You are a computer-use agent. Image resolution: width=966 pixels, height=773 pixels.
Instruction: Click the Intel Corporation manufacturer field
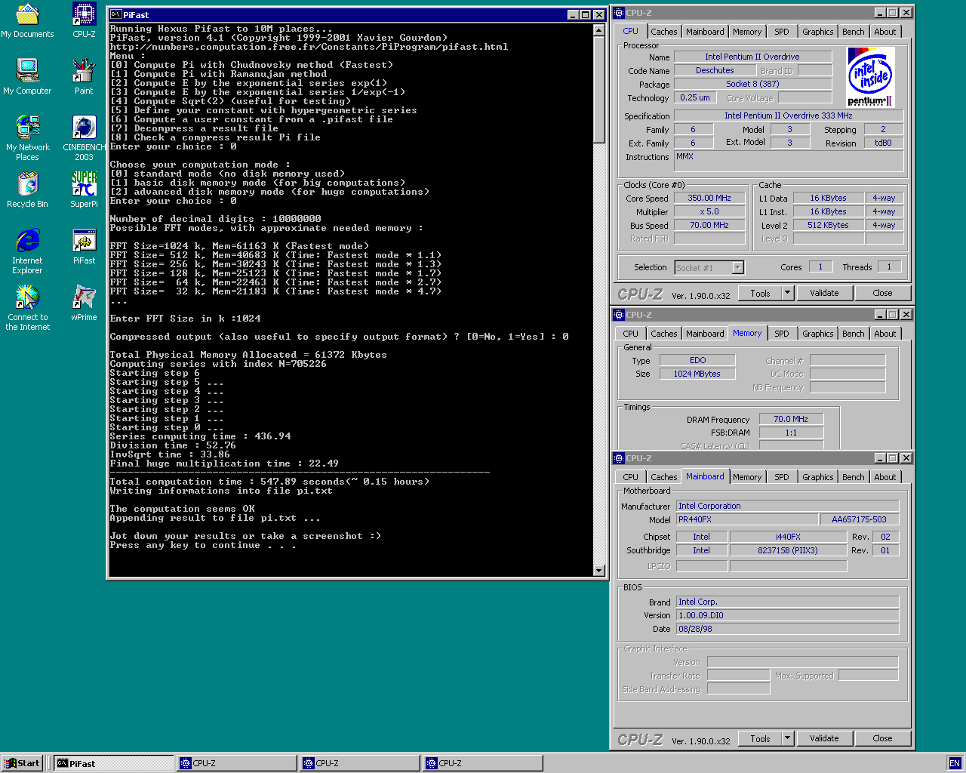[787, 506]
